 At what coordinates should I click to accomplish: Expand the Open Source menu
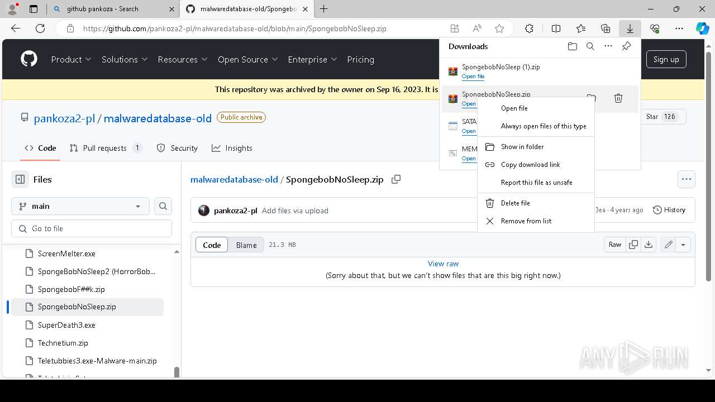(x=248, y=59)
